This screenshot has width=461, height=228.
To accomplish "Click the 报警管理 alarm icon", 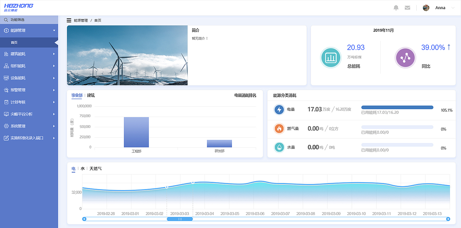I will click(6, 90).
